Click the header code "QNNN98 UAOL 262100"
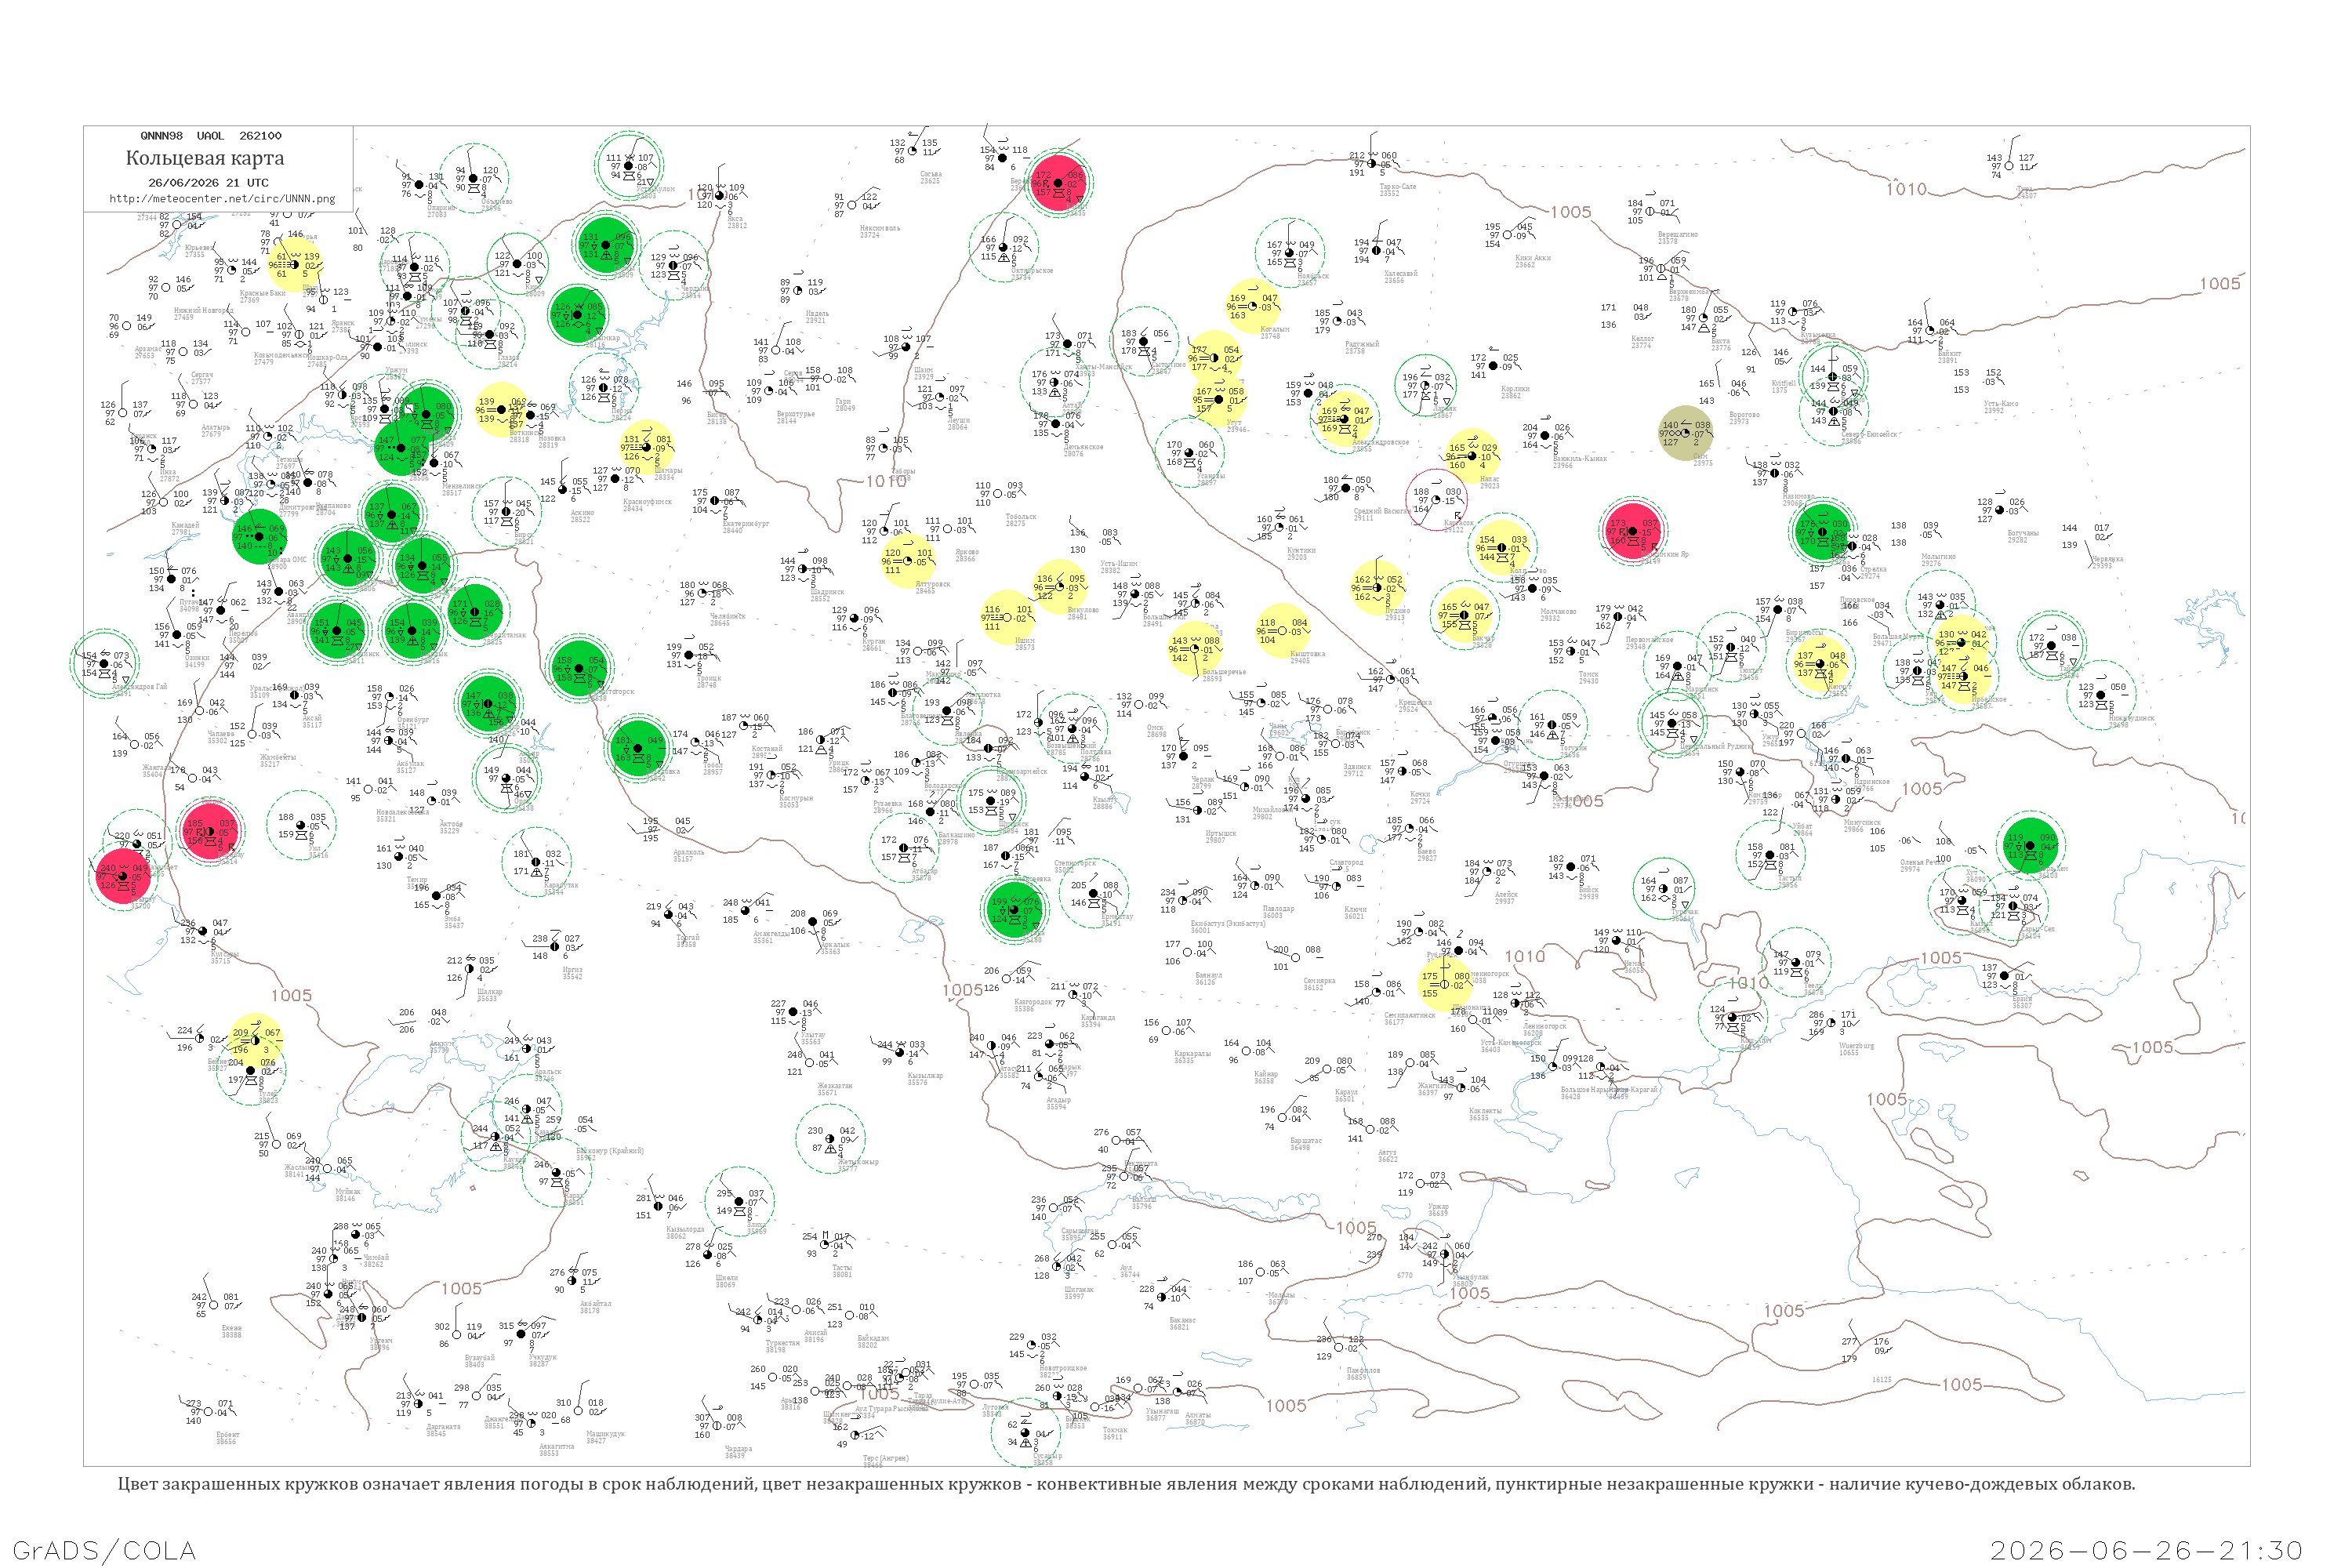 (x=211, y=136)
